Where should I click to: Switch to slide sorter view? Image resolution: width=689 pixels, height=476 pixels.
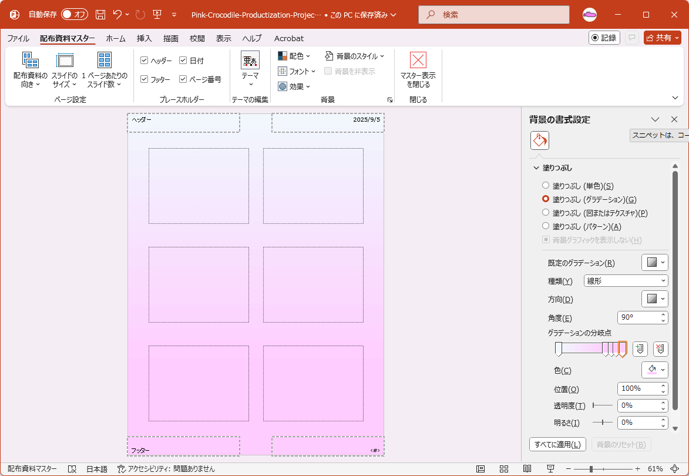click(x=504, y=469)
